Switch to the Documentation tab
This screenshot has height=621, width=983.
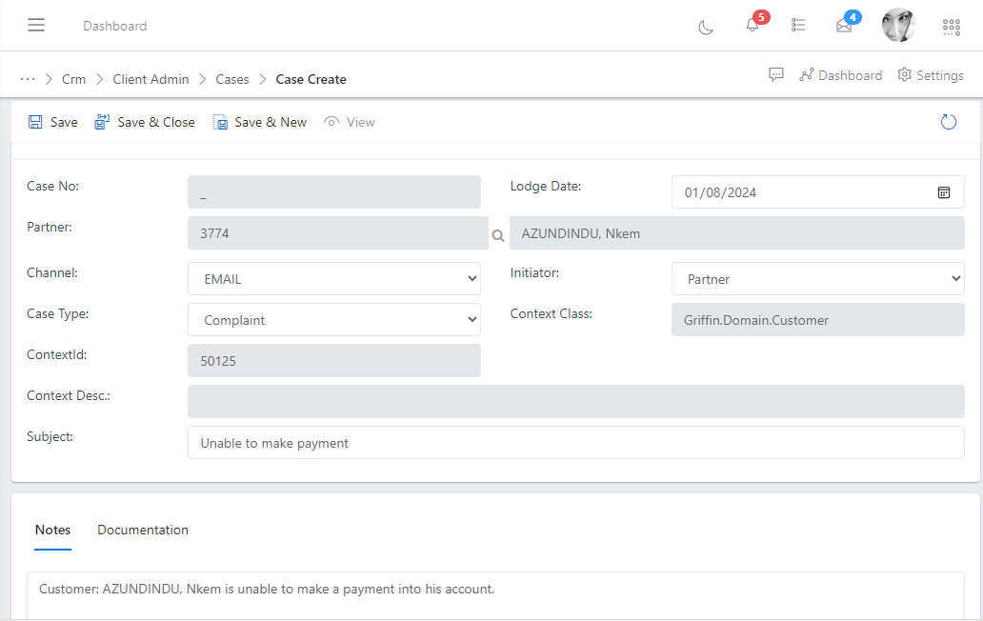(x=143, y=530)
